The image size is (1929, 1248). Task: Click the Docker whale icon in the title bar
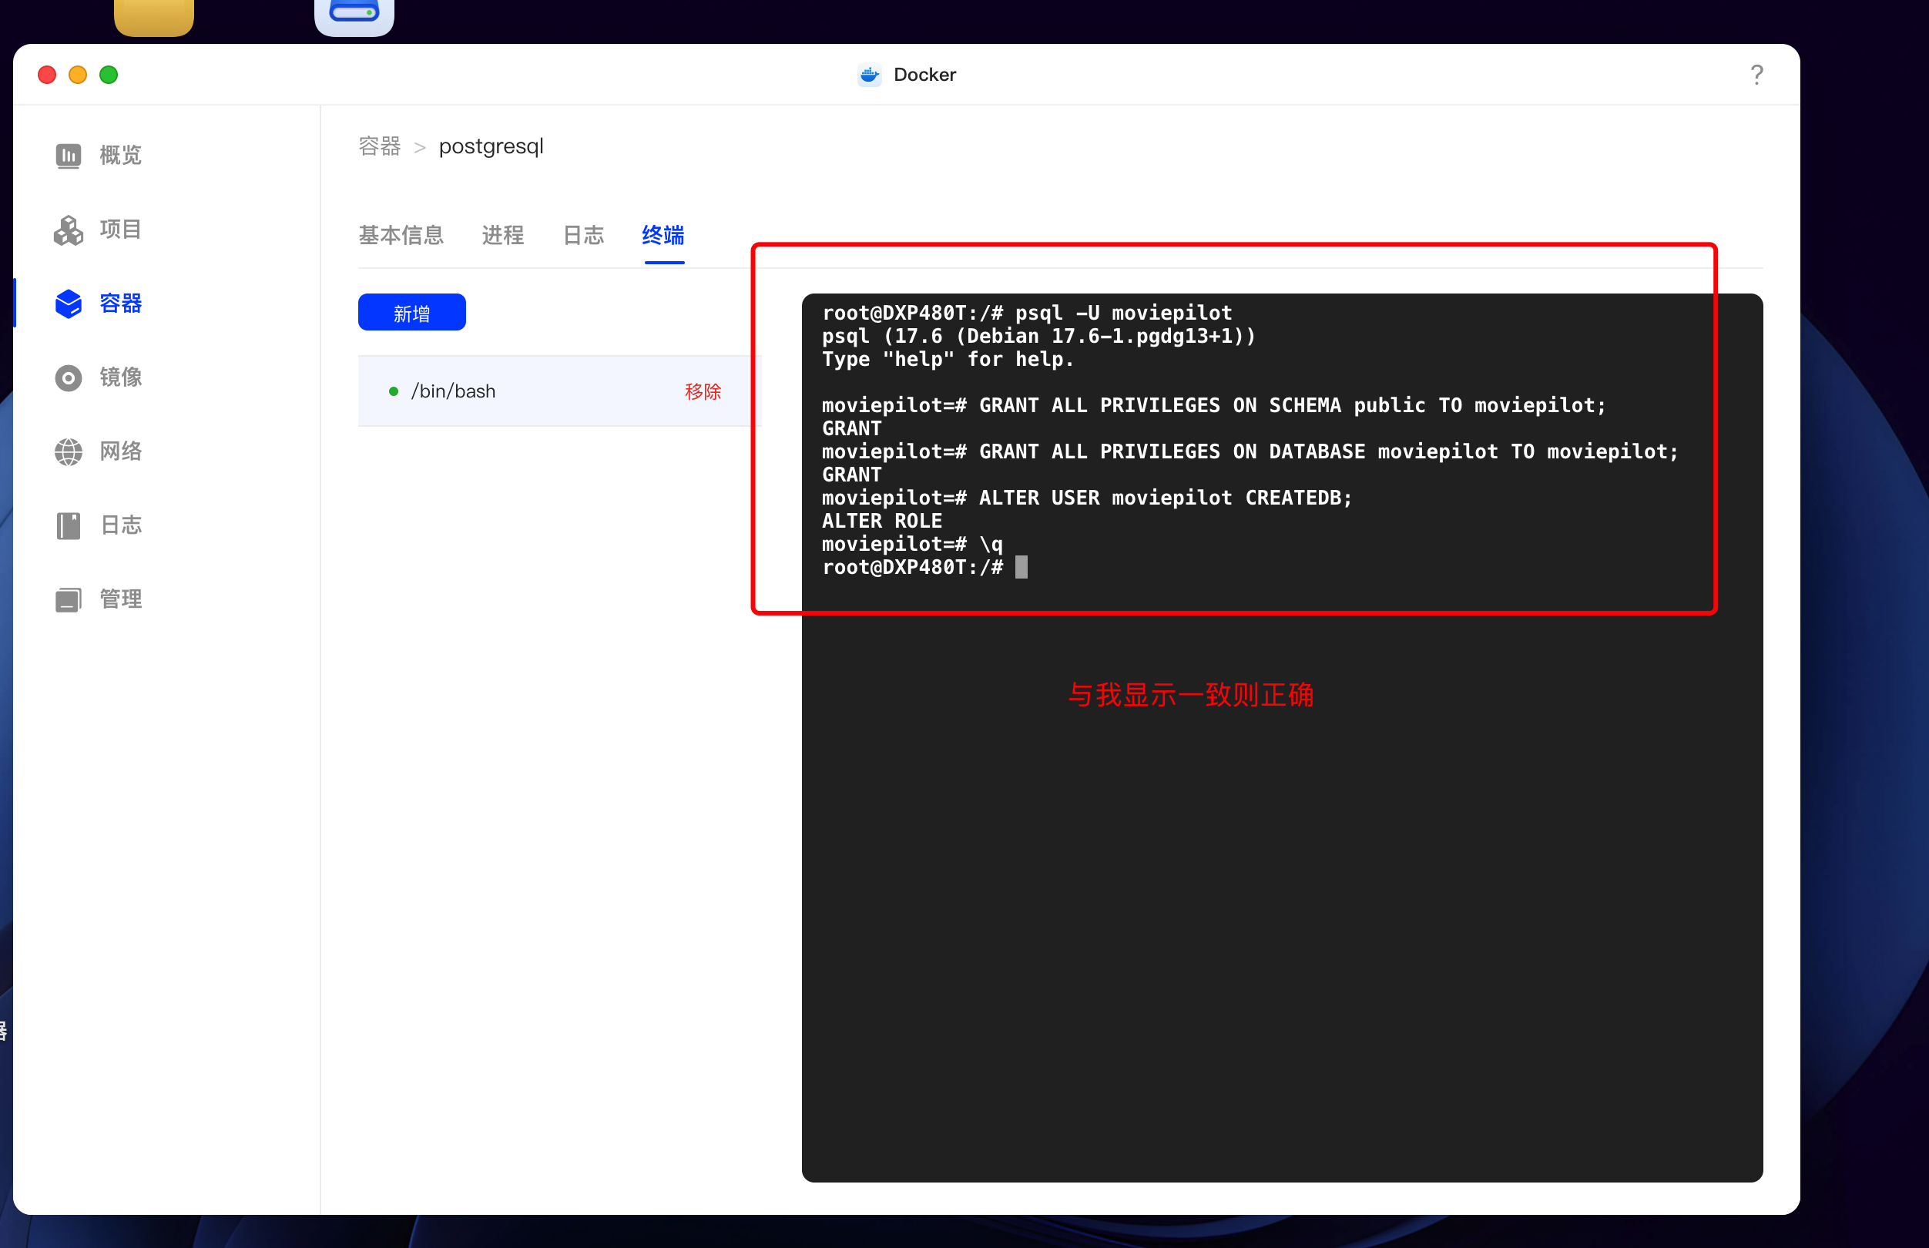pyautogui.click(x=869, y=75)
